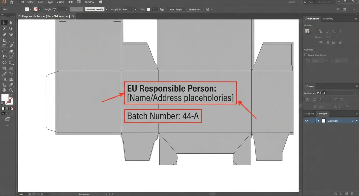Screen dimensions: 359x196
Task: Click the stroke weight stepper arrows
Action: tap(55, 9)
